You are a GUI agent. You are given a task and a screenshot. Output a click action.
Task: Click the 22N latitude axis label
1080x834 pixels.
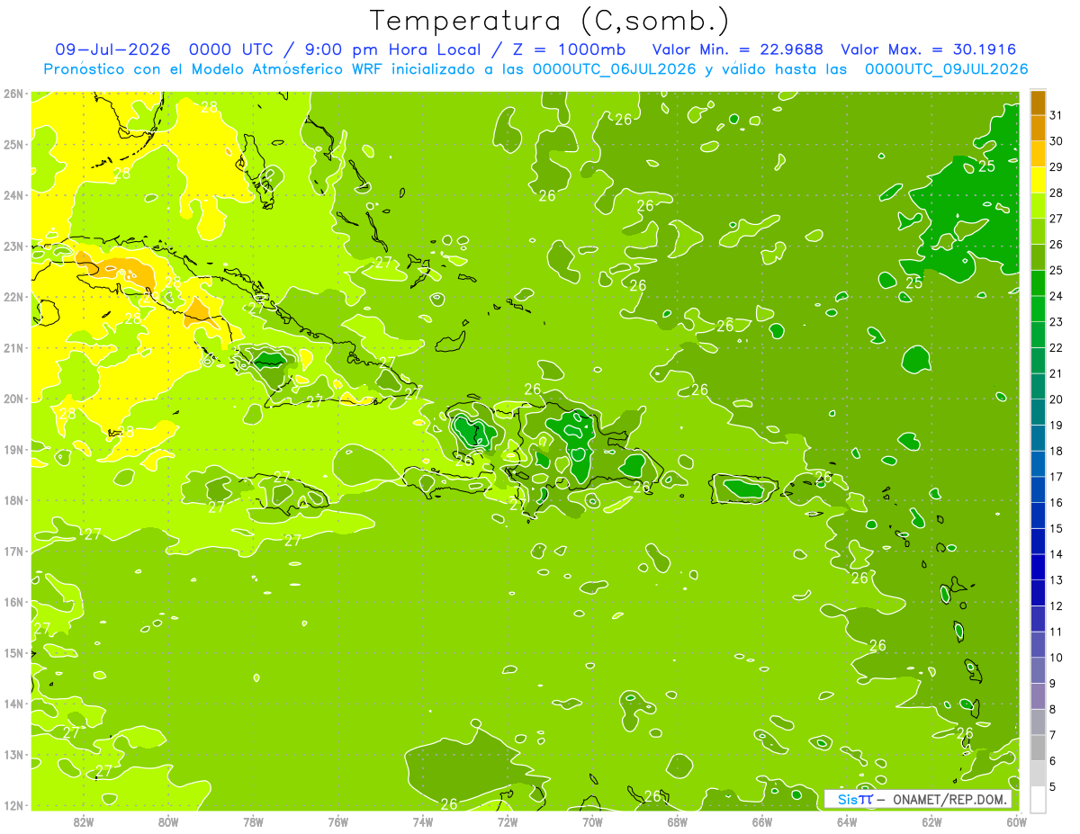tap(13, 297)
